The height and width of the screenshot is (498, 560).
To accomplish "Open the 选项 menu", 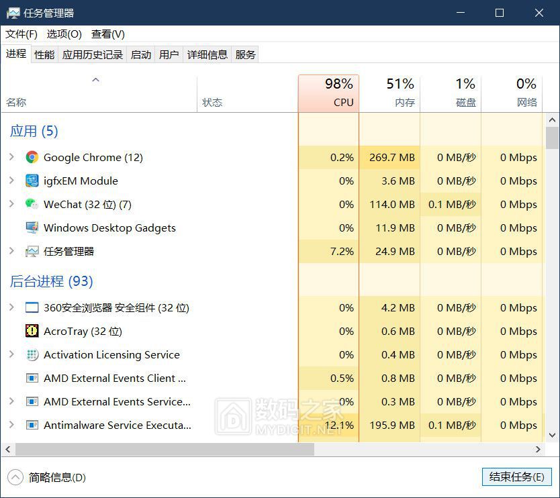I will (x=64, y=34).
